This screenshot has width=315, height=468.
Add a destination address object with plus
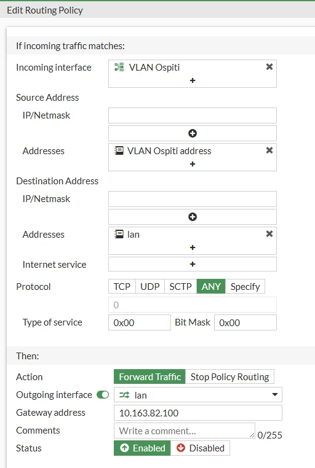click(x=193, y=248)
